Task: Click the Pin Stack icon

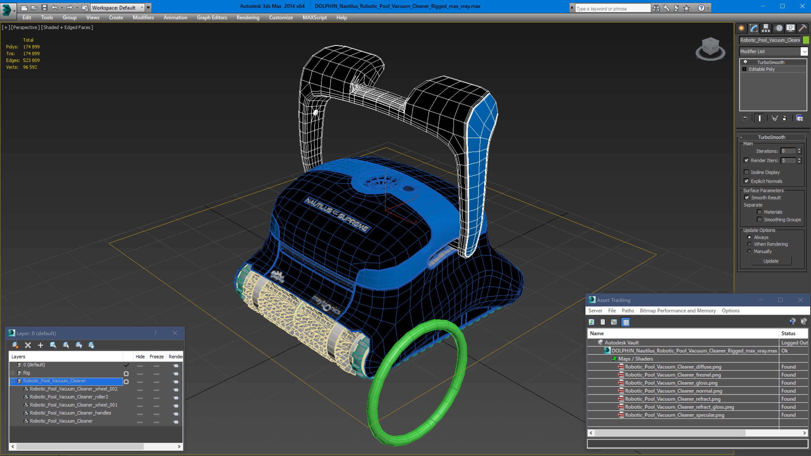Action: 745,118
